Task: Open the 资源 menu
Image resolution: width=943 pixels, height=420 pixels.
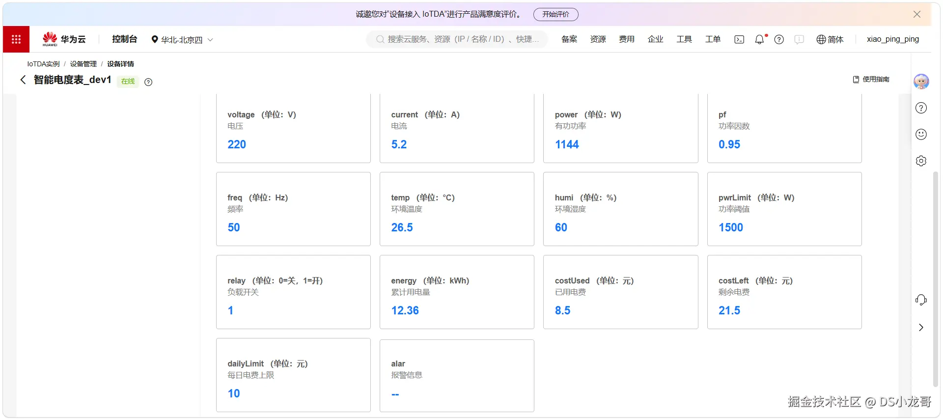Action: pos(598,39)
